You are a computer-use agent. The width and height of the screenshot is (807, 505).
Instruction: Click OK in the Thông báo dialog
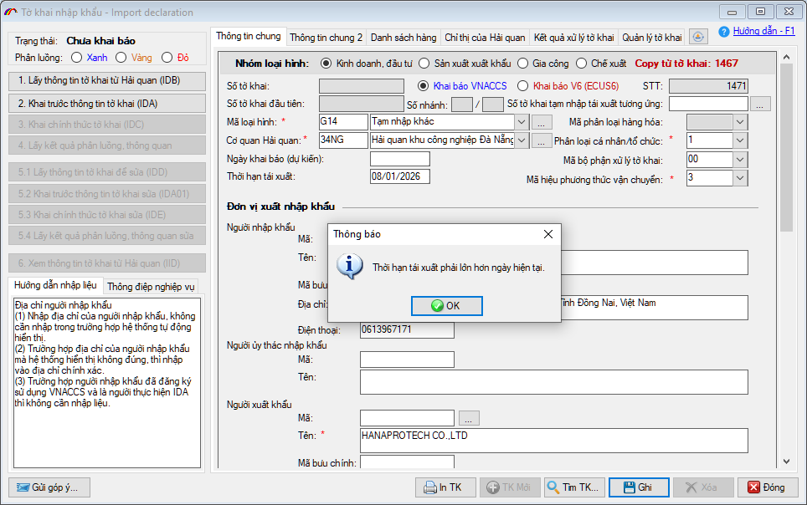coord(445,305)
